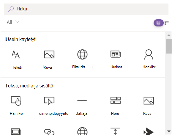Viewport: 172px width, 135px height.
Task: Choose the Pikalinkit globe icon
Action: pyautogui.click(x=82, y=54)
